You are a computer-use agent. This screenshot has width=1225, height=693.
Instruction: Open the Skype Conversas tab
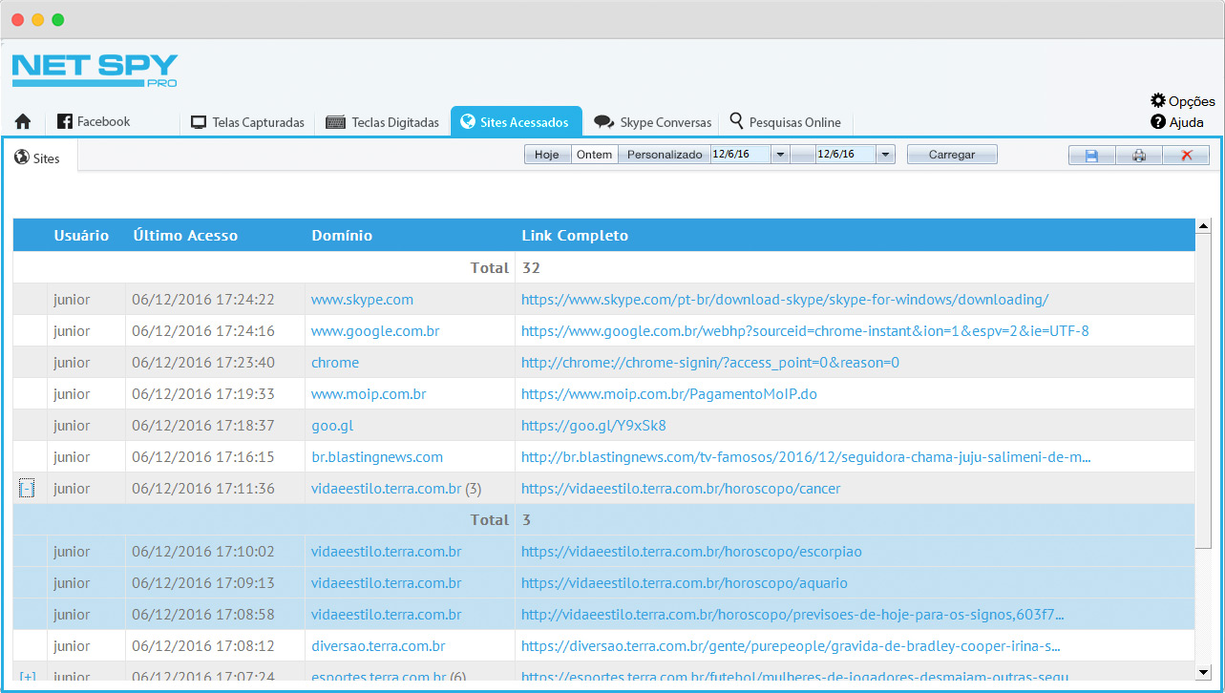click(x=653, y=122)
